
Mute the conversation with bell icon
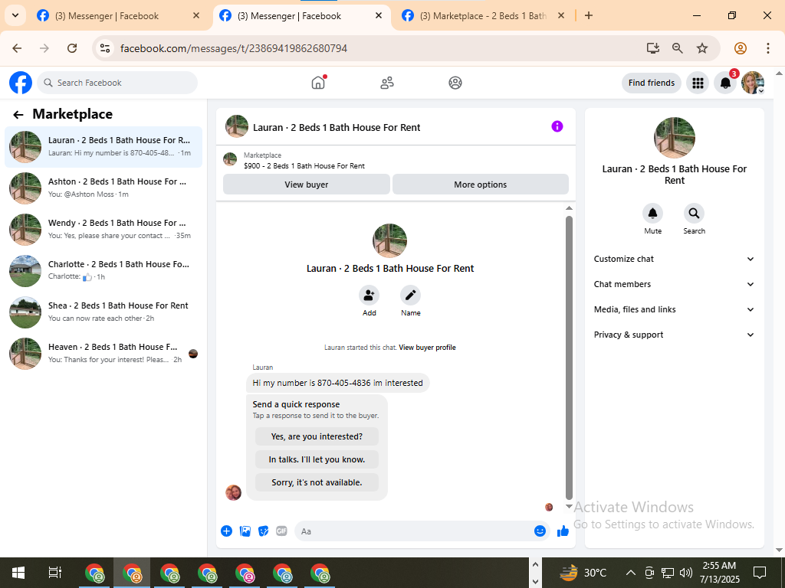pyautogui.click(x=652, y=214)
